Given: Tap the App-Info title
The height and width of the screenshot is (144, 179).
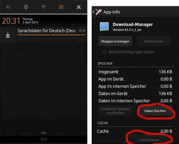Looking at the screenshot, I should pyautogui.click(x=112, y=12).
